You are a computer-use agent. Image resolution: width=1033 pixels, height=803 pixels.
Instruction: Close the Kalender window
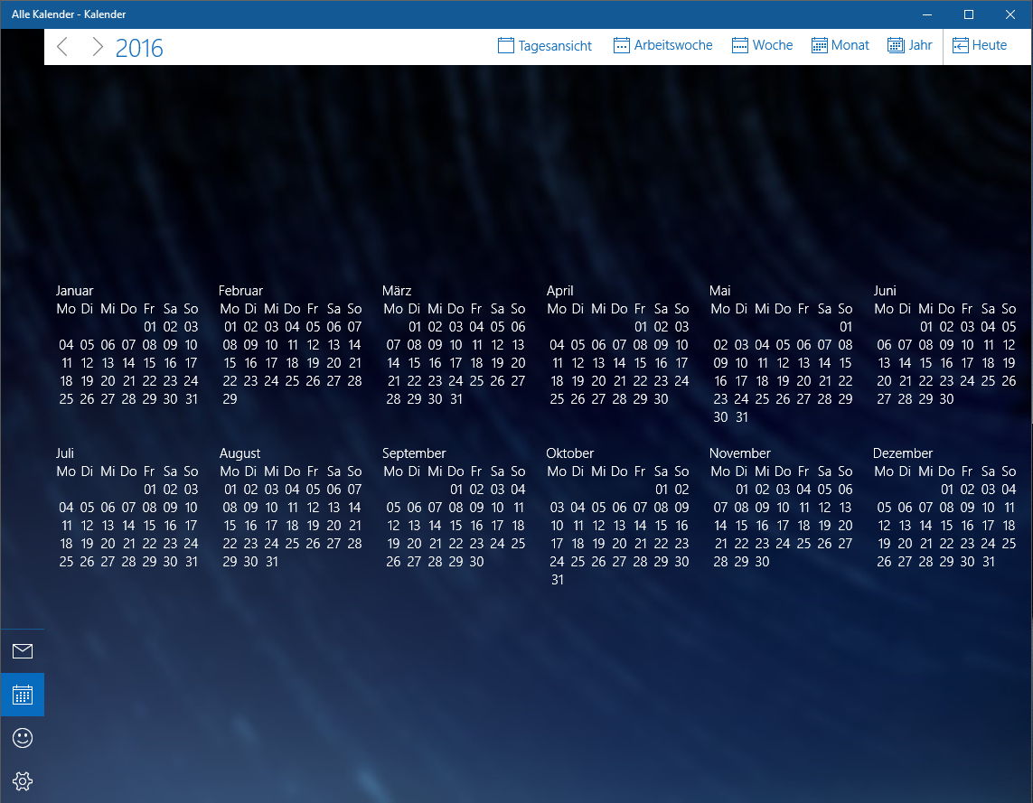1010,14
